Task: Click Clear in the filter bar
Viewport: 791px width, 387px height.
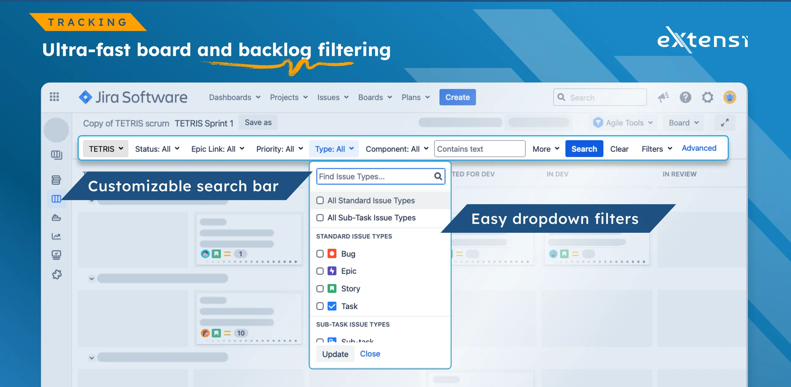Action: click(619, 149)
